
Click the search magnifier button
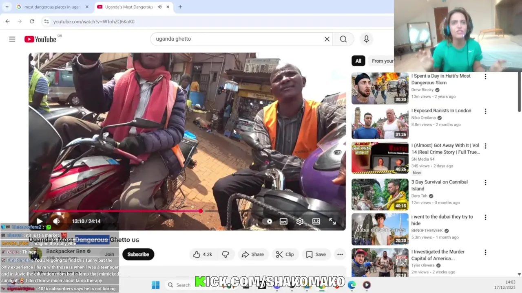[343, 39]
